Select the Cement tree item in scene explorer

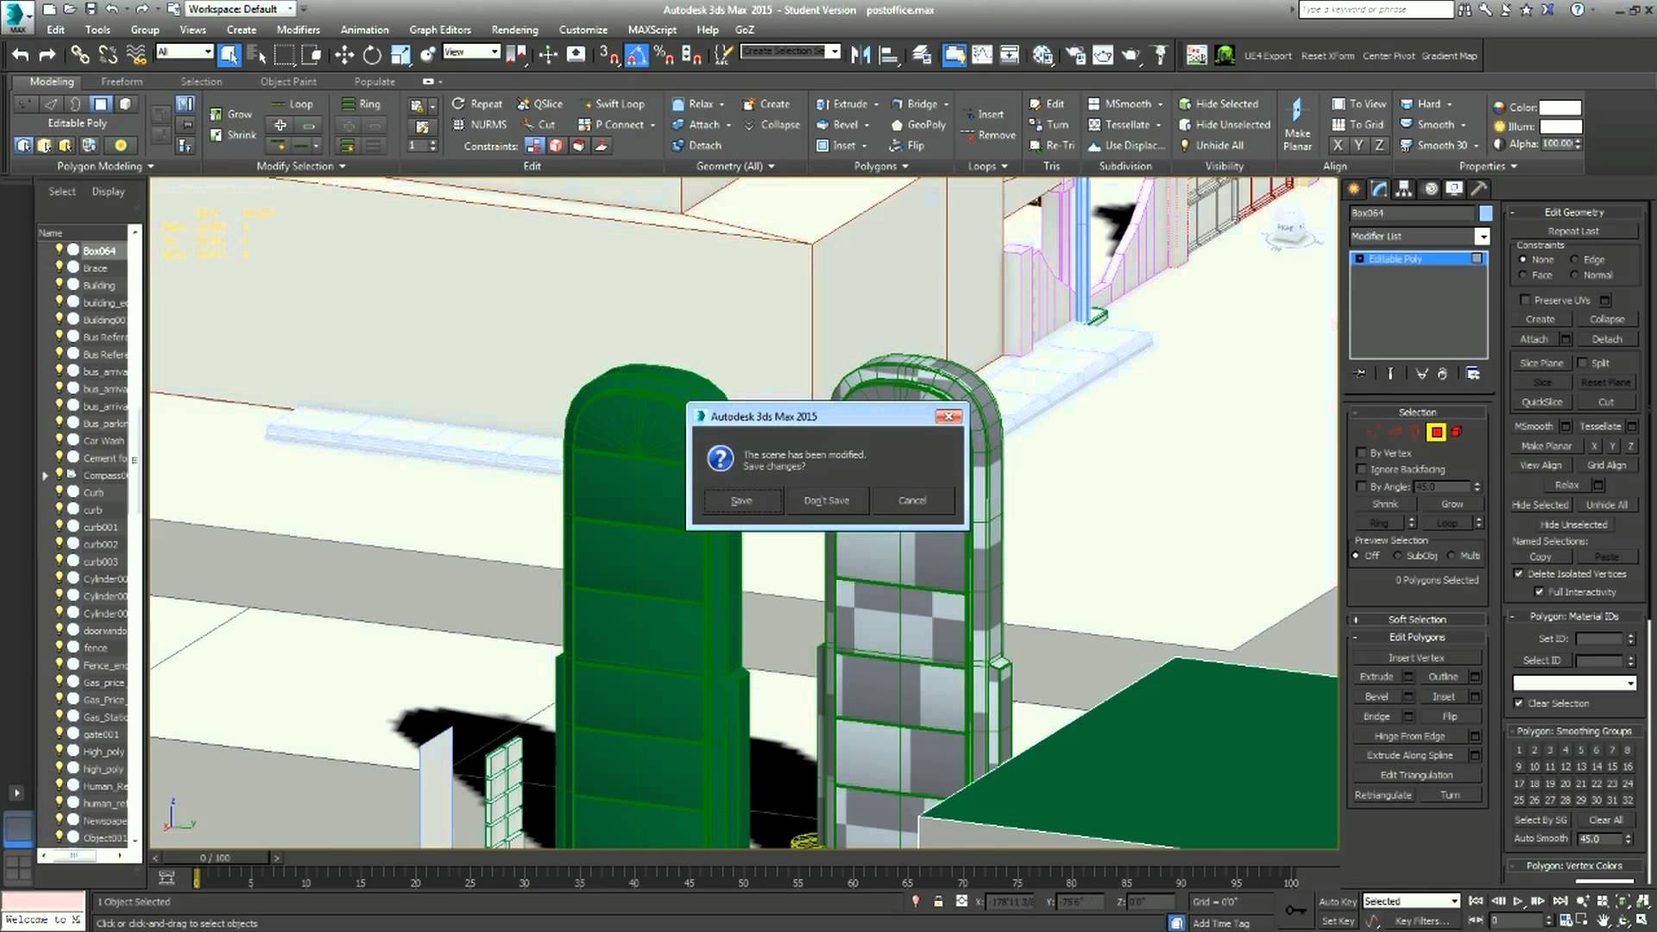click(x=104, y=458)
